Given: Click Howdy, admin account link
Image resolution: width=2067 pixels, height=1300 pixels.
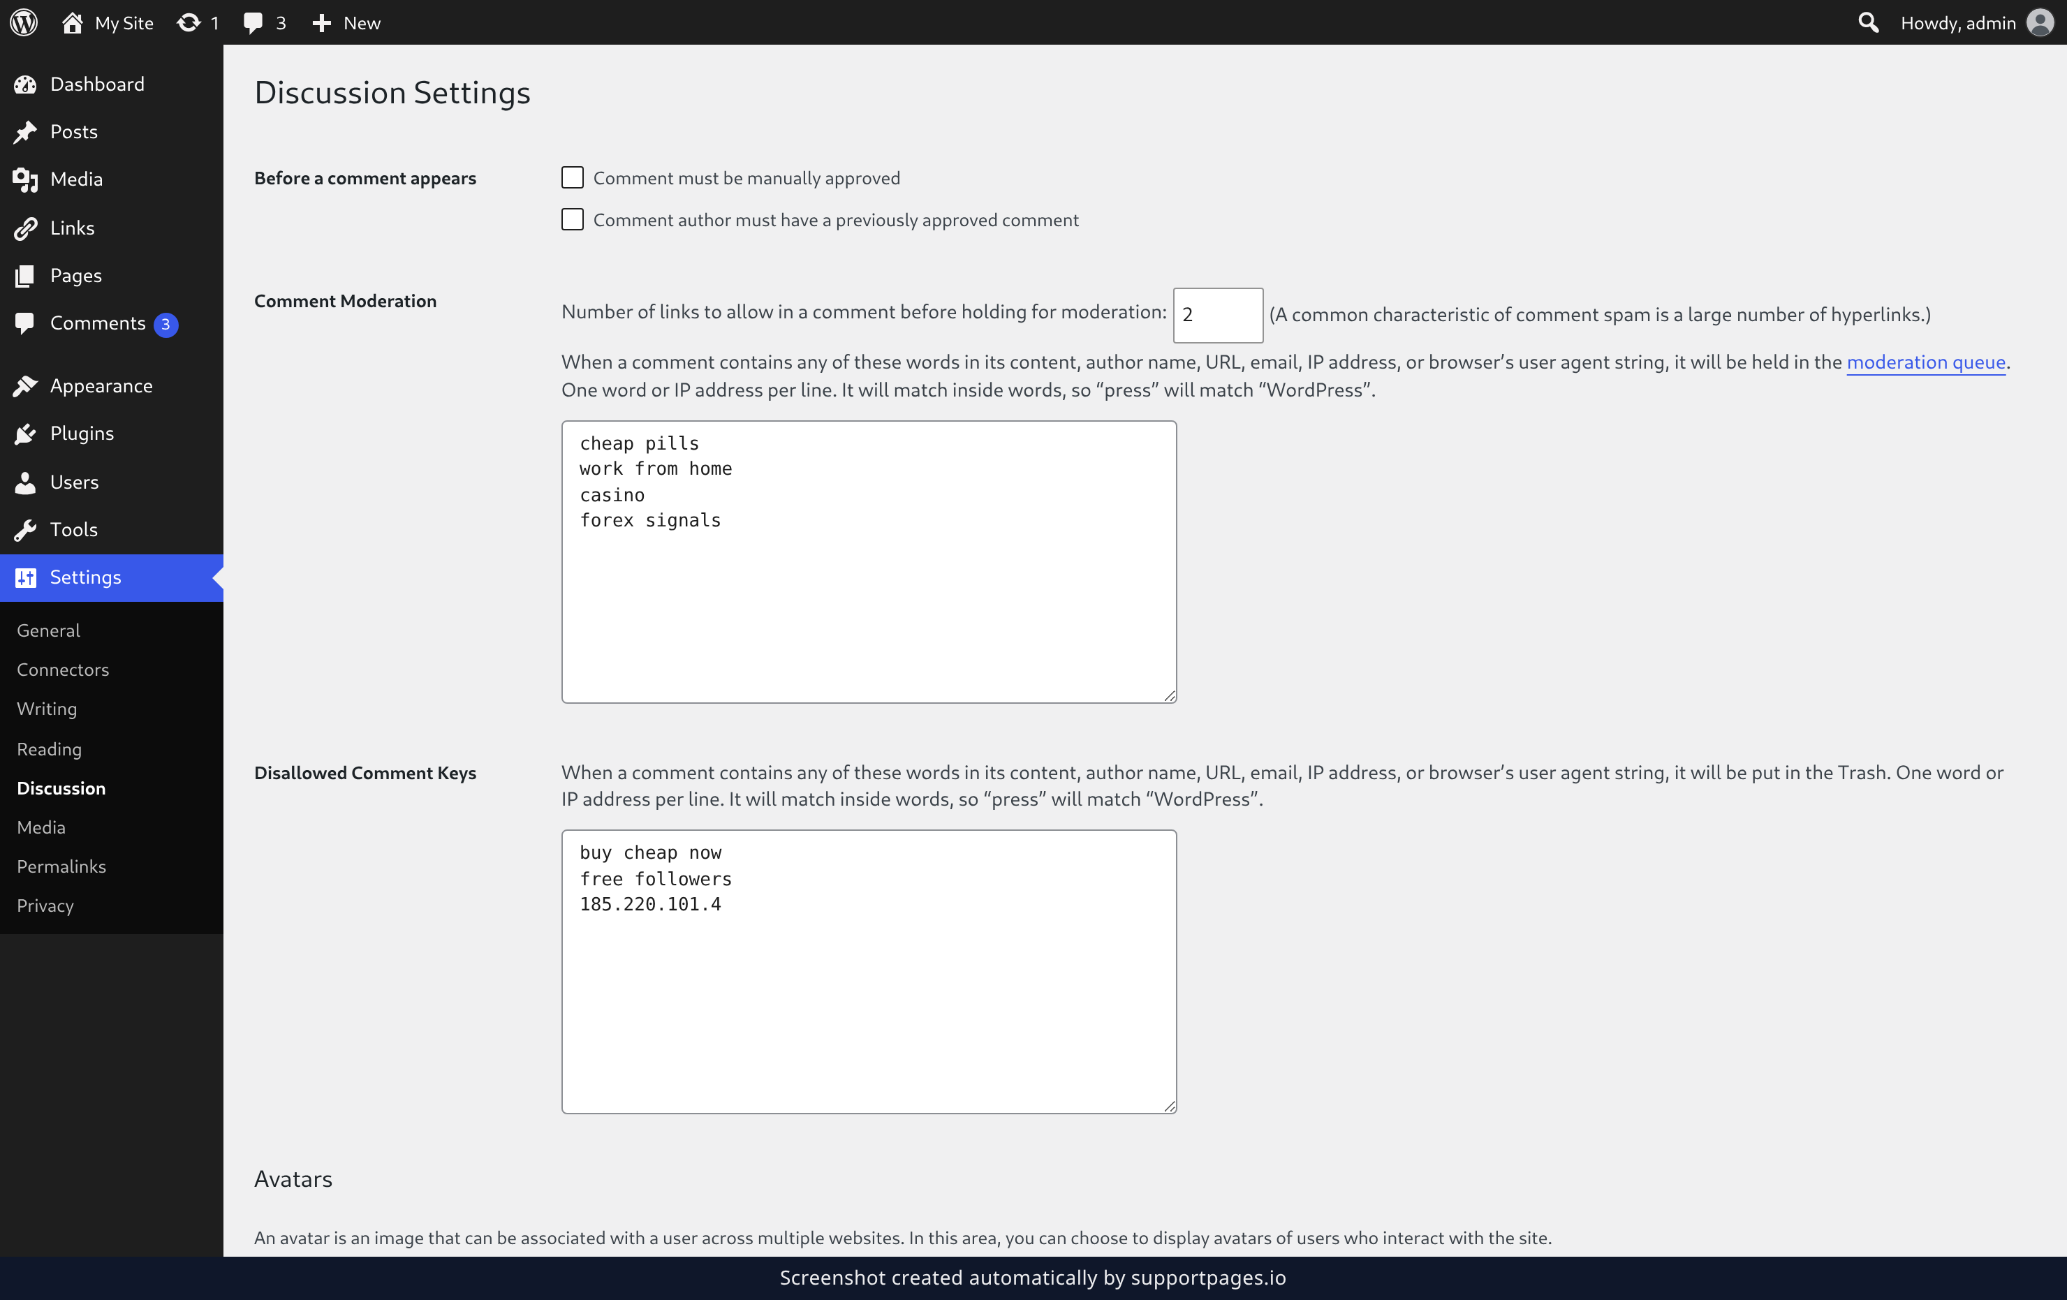Looking at the screenshot, I should pos(1958,23).
